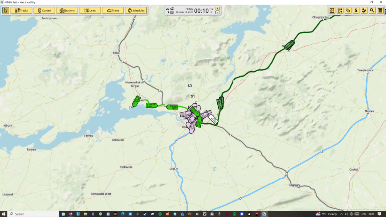This screenshot has height=217, width=386.
Task: Decrease game speed with minus button
Action: [x=217, y=12]
